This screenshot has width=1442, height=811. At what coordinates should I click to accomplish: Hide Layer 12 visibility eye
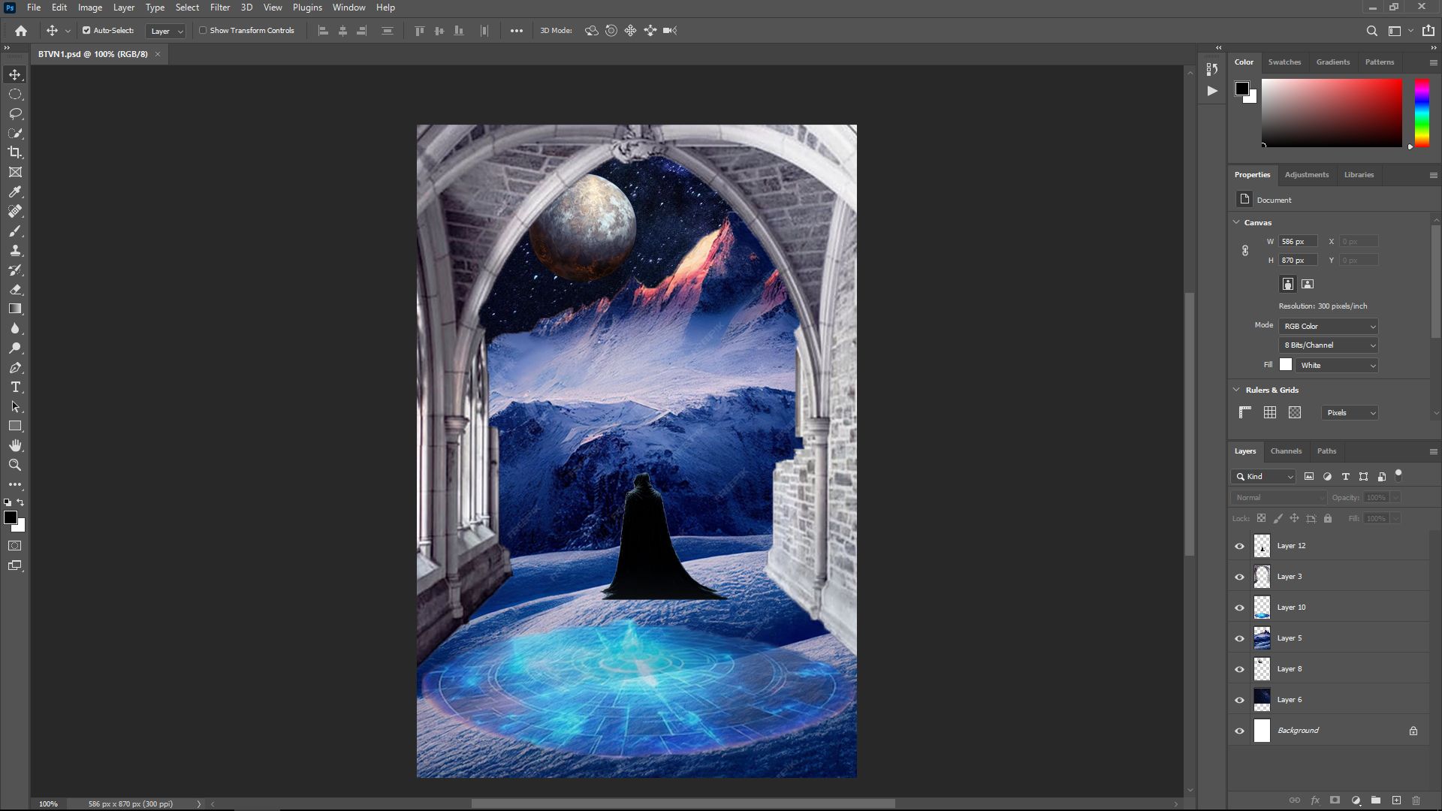[1240, 546]
